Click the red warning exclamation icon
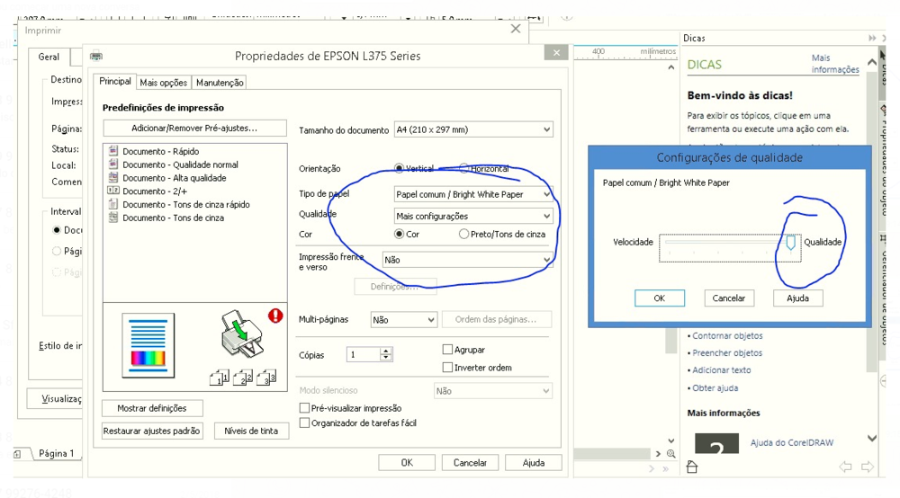 pyautogui.click(x=275, y=316)
